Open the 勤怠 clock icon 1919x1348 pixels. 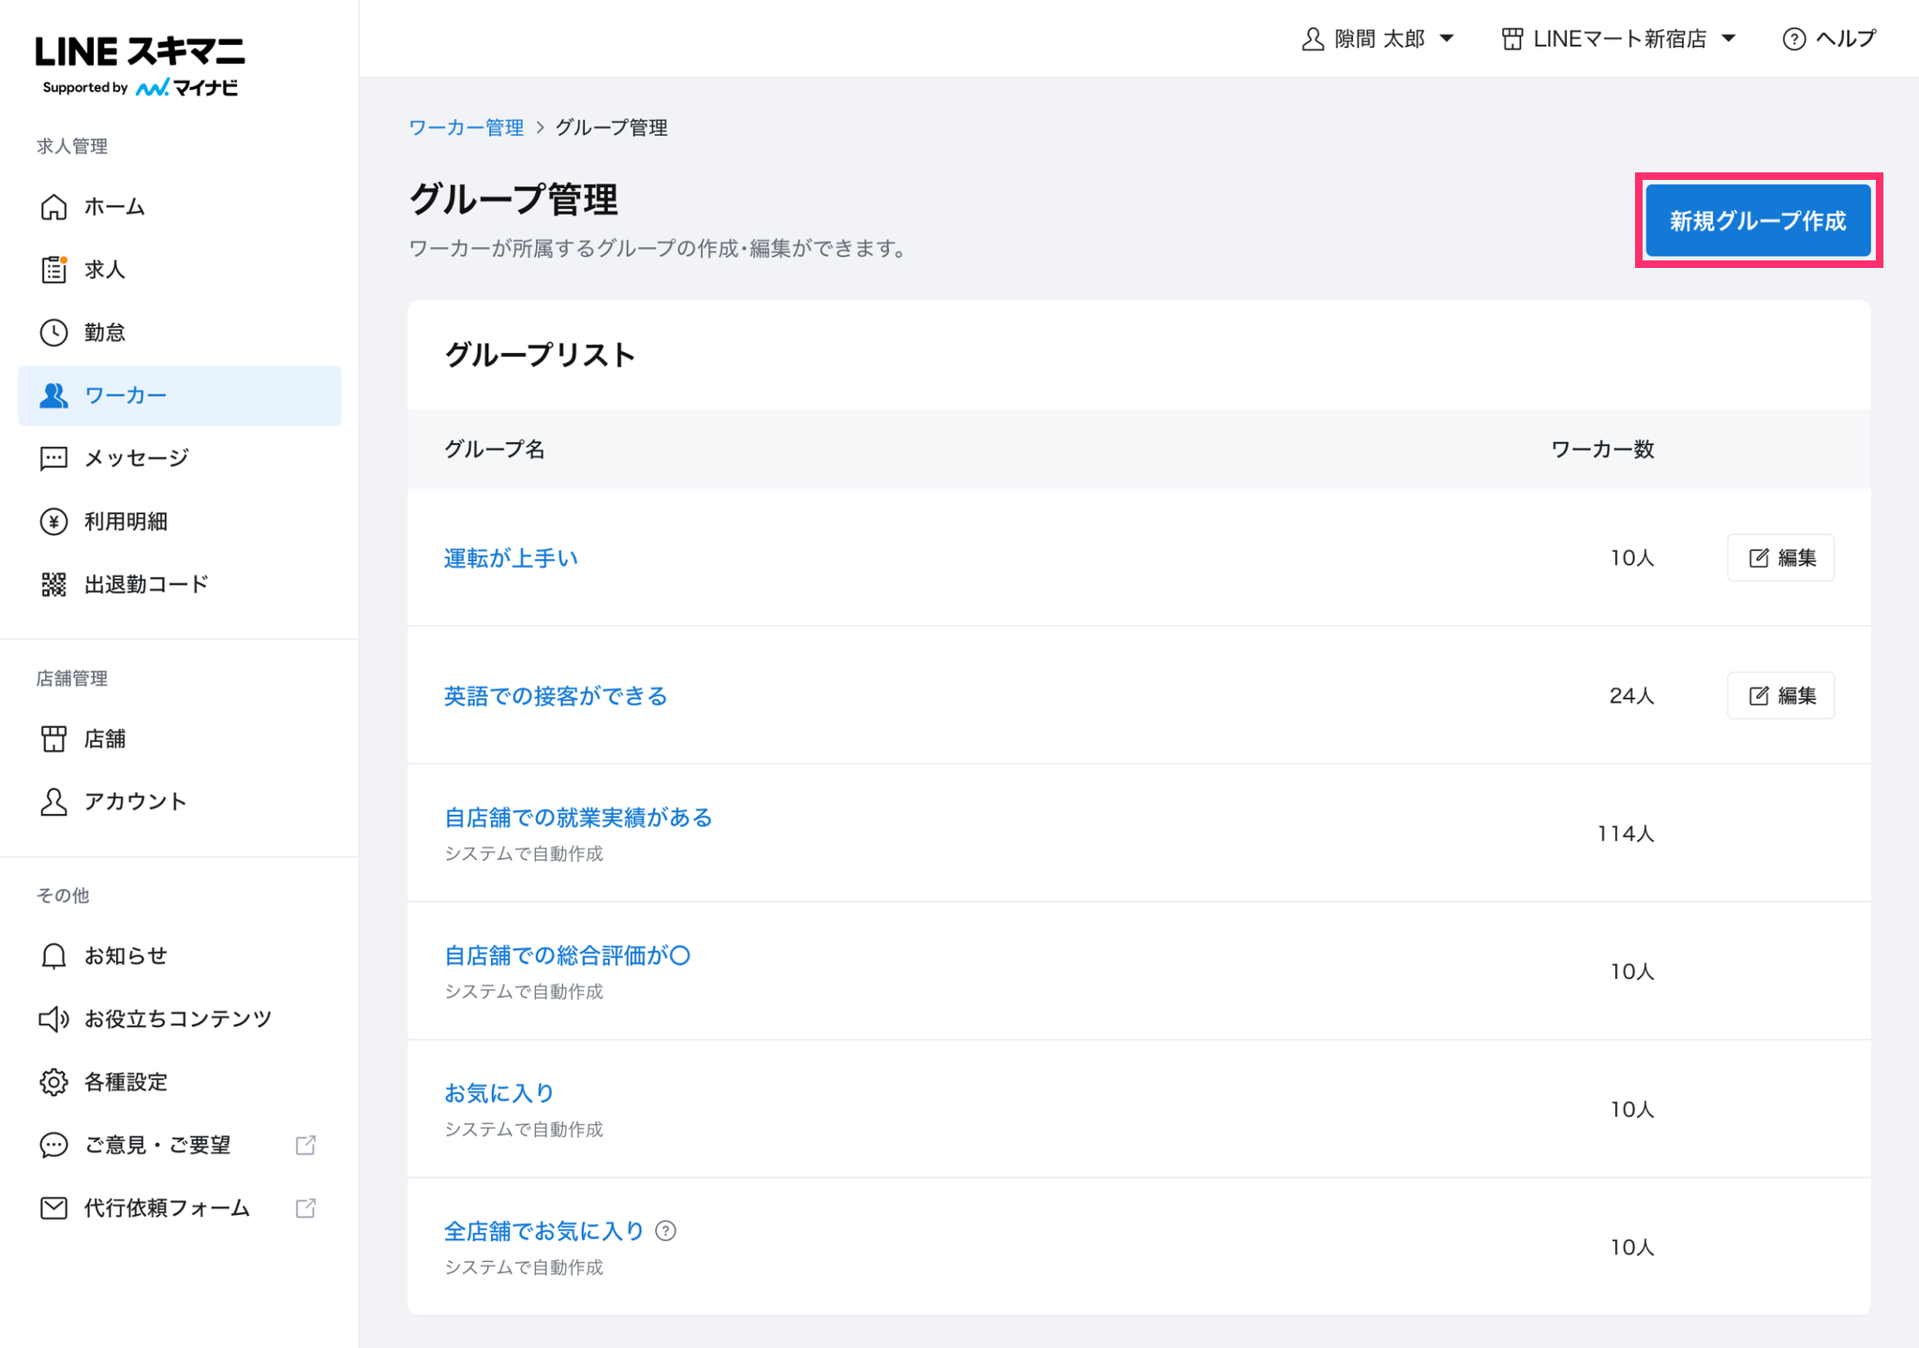(53, 333)
